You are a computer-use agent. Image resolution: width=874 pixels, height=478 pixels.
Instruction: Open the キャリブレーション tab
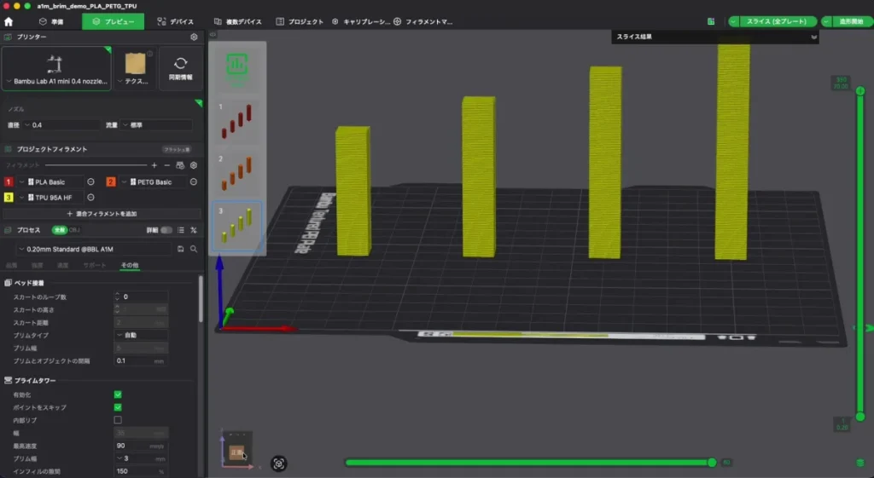pos(361,21)
